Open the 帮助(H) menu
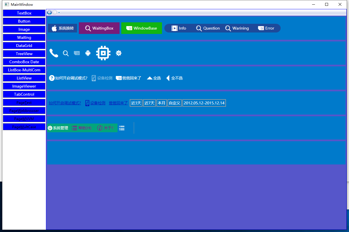 (82, 128)
